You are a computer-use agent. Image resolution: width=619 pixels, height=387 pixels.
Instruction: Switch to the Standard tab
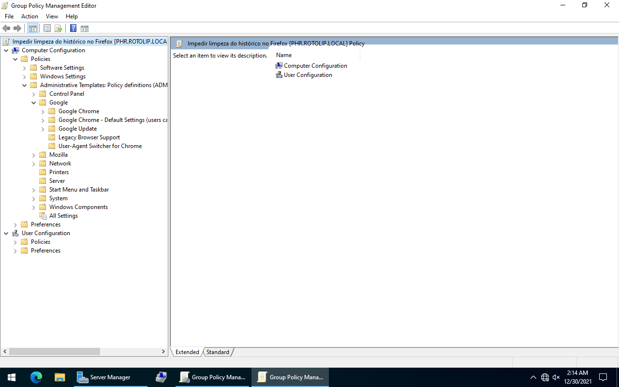(x=218, y=352)
